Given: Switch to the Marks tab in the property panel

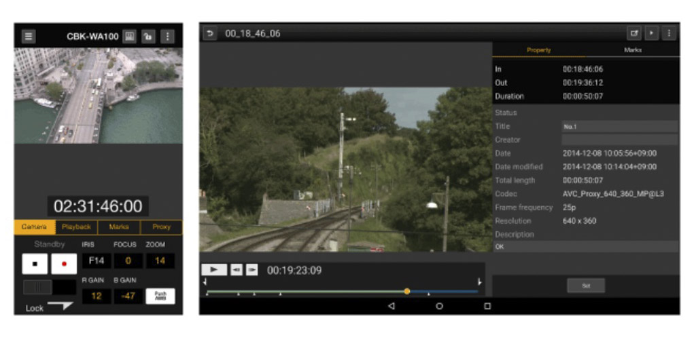Looking at the screenshot, I should [x=632, y=50].
